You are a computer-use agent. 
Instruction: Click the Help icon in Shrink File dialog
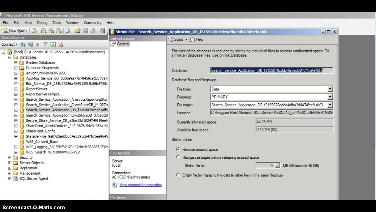tap(192, 39)
